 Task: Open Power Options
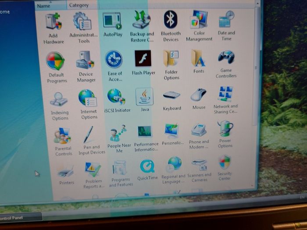[225, 134]
